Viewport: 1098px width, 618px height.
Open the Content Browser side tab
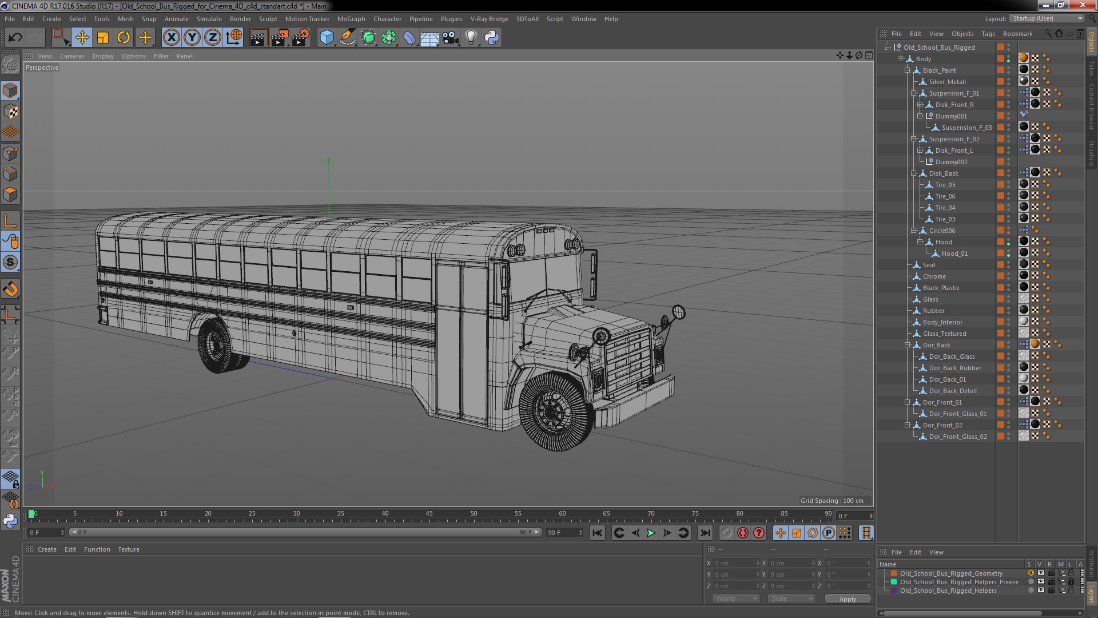(x=1091, y=106)
